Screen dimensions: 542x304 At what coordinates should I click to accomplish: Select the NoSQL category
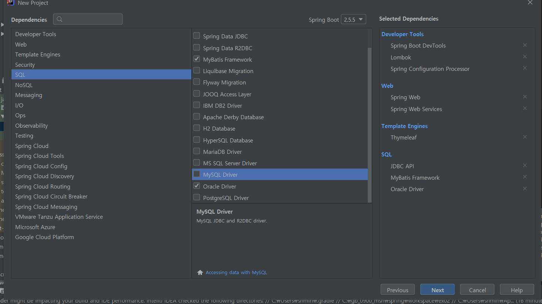pyautogui.click(x=101, y=85)
